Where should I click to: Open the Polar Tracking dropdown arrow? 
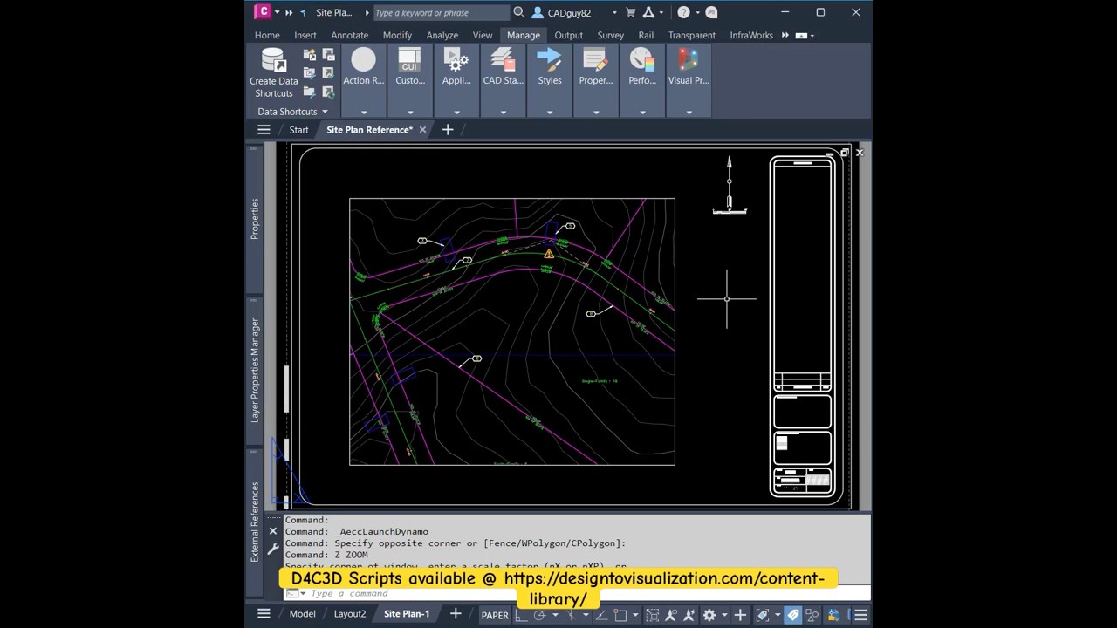coord(555,615)
